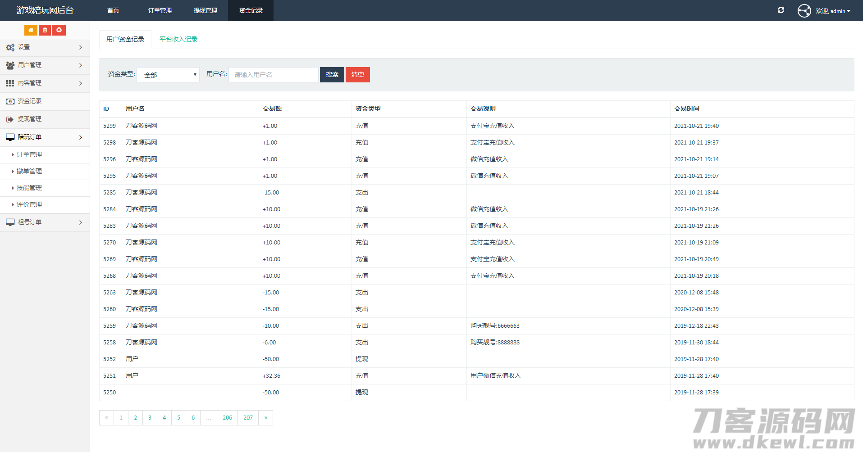
Task: Collapse the 陪玩订单 sidebar section
Action: [x=81, y=137]
